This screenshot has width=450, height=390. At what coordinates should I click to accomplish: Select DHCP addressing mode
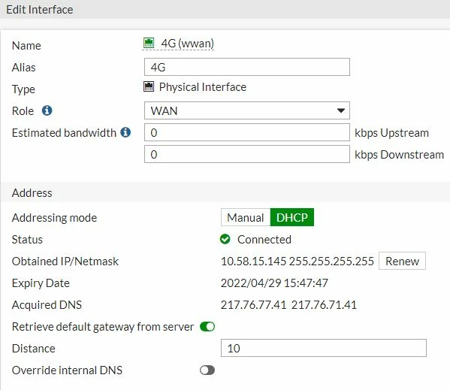coord(292,217)
